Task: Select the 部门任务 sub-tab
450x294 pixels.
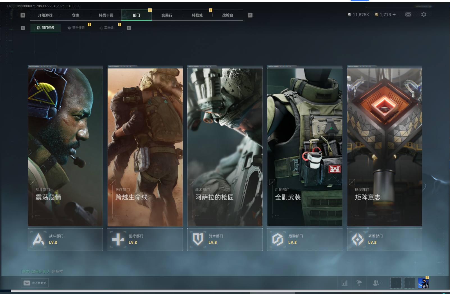Action: (x=46, y=28)
